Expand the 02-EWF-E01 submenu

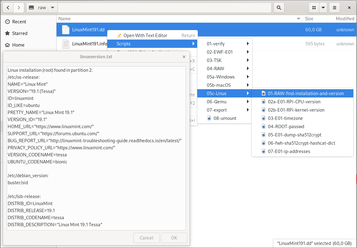(x=225, y=52)
